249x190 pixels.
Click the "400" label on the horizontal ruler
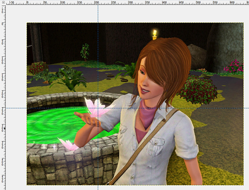165,3
